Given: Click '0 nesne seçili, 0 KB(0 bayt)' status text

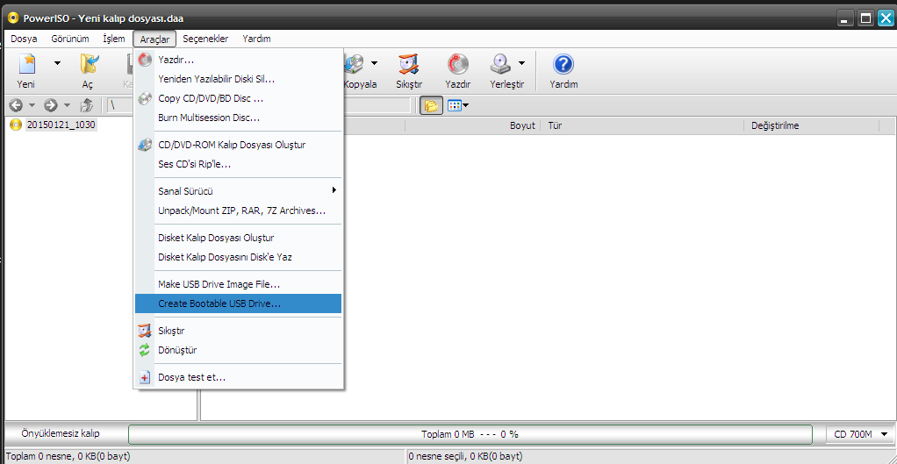Looking at the screenshot, I should tap(465, 456).
